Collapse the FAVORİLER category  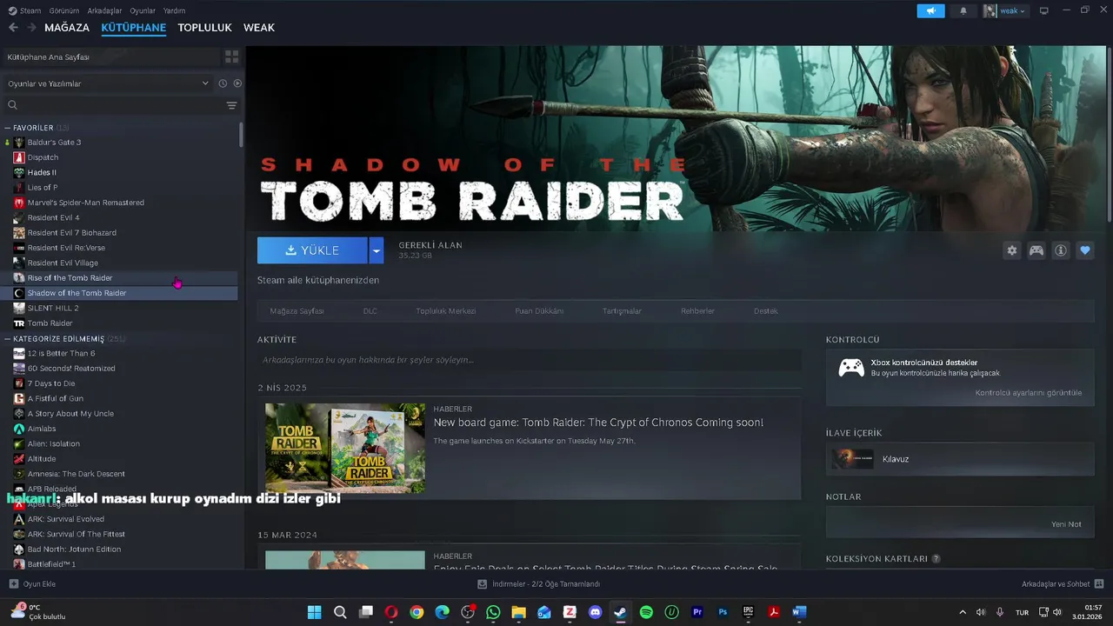[8, 128]
